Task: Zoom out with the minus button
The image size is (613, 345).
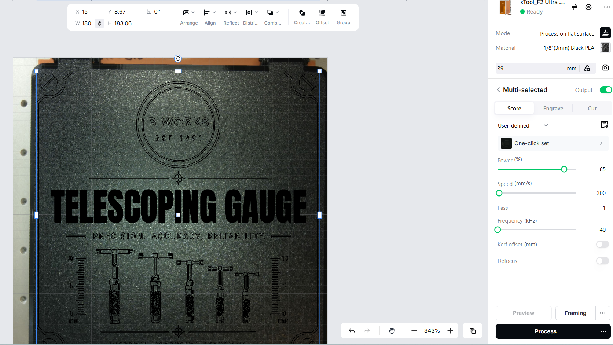Action: tap(414, 331)
